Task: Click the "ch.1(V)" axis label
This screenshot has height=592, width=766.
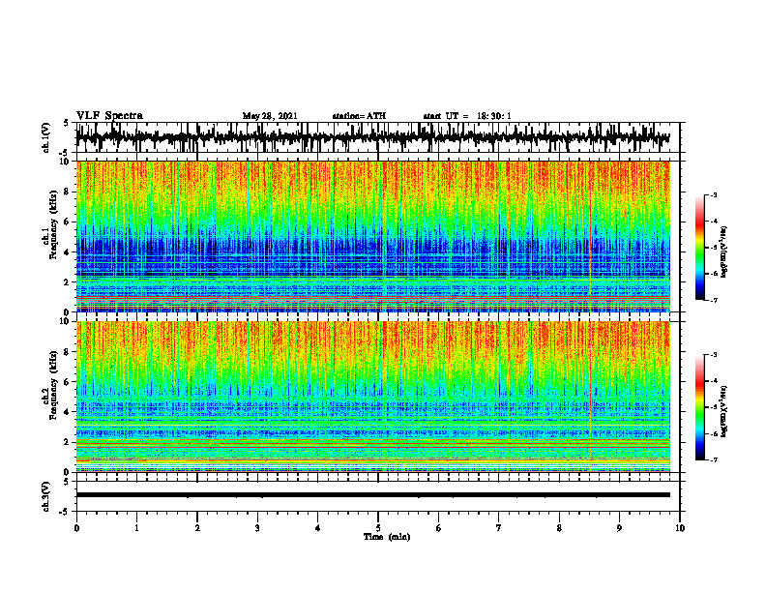Action: coord(46,137)
